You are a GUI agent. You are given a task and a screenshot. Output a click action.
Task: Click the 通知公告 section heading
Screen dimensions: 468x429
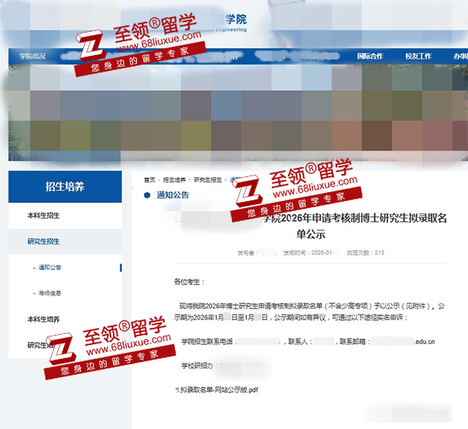pyautogui.click(x=173, y=195)
